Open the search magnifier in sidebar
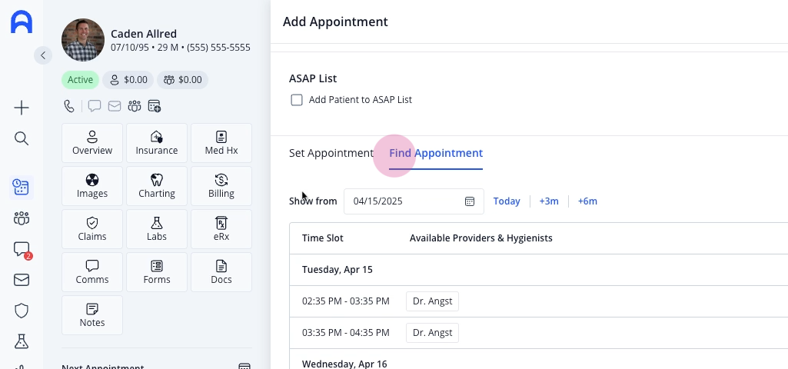 coord(22,138)
